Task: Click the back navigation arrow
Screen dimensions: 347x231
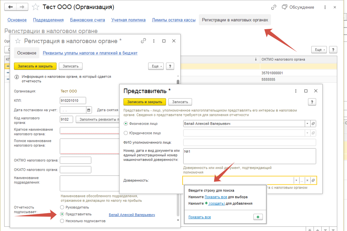Action: (10, 7)
